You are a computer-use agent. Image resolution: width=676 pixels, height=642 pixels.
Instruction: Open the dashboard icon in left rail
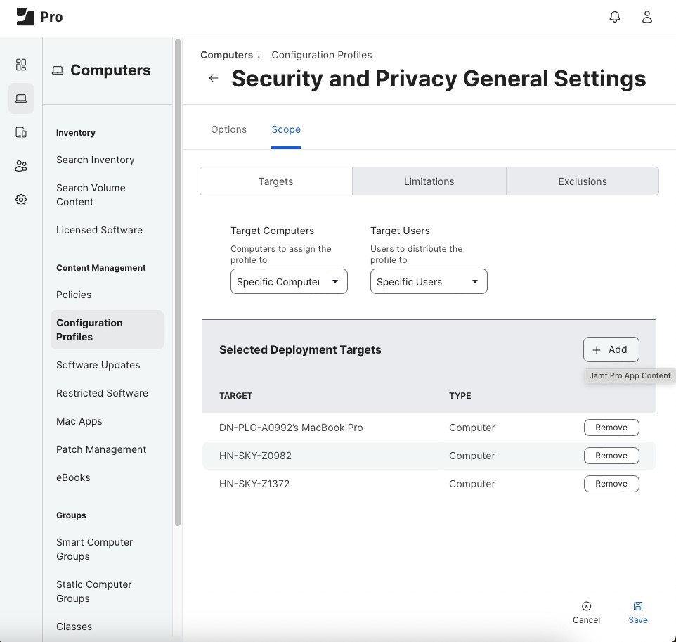pos(21,65)
